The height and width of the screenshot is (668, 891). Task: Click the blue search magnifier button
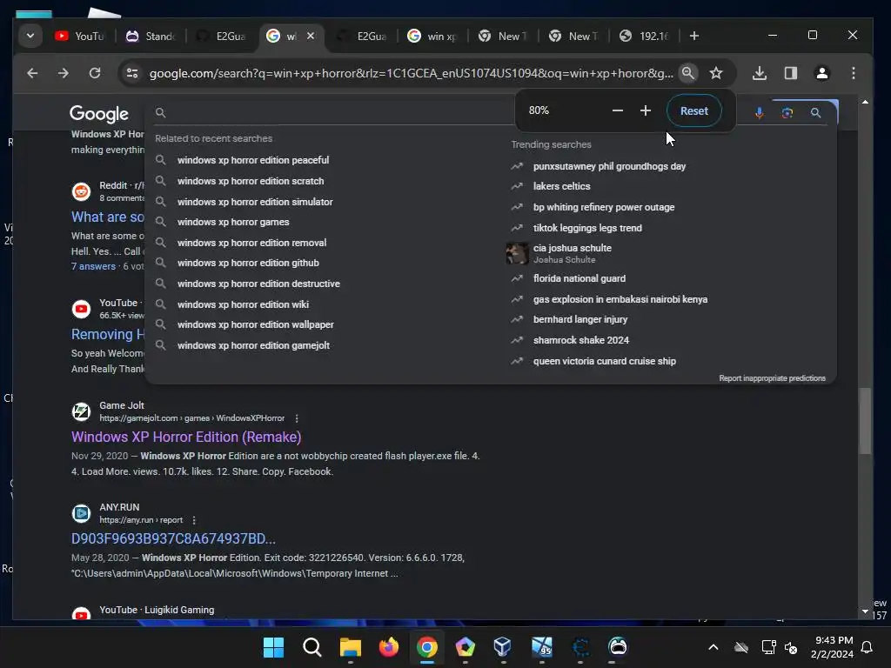click(x=815, y=113)
